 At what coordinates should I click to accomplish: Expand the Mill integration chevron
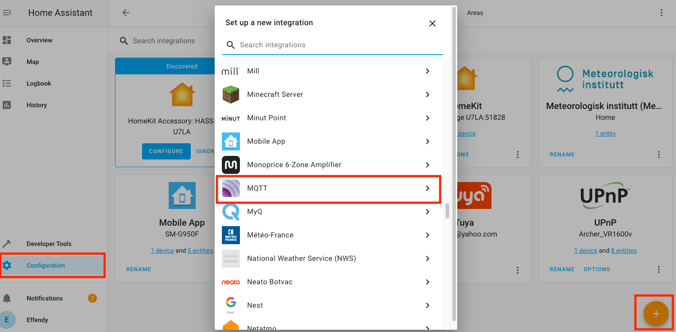click(x=428, y=71)
